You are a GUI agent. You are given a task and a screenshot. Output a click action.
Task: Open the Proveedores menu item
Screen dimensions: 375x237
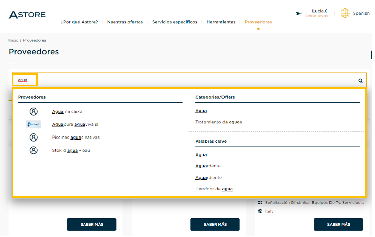point(258,22)
